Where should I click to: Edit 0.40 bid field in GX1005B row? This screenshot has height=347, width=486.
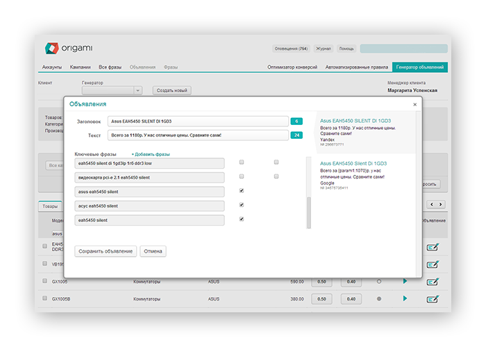351,299
